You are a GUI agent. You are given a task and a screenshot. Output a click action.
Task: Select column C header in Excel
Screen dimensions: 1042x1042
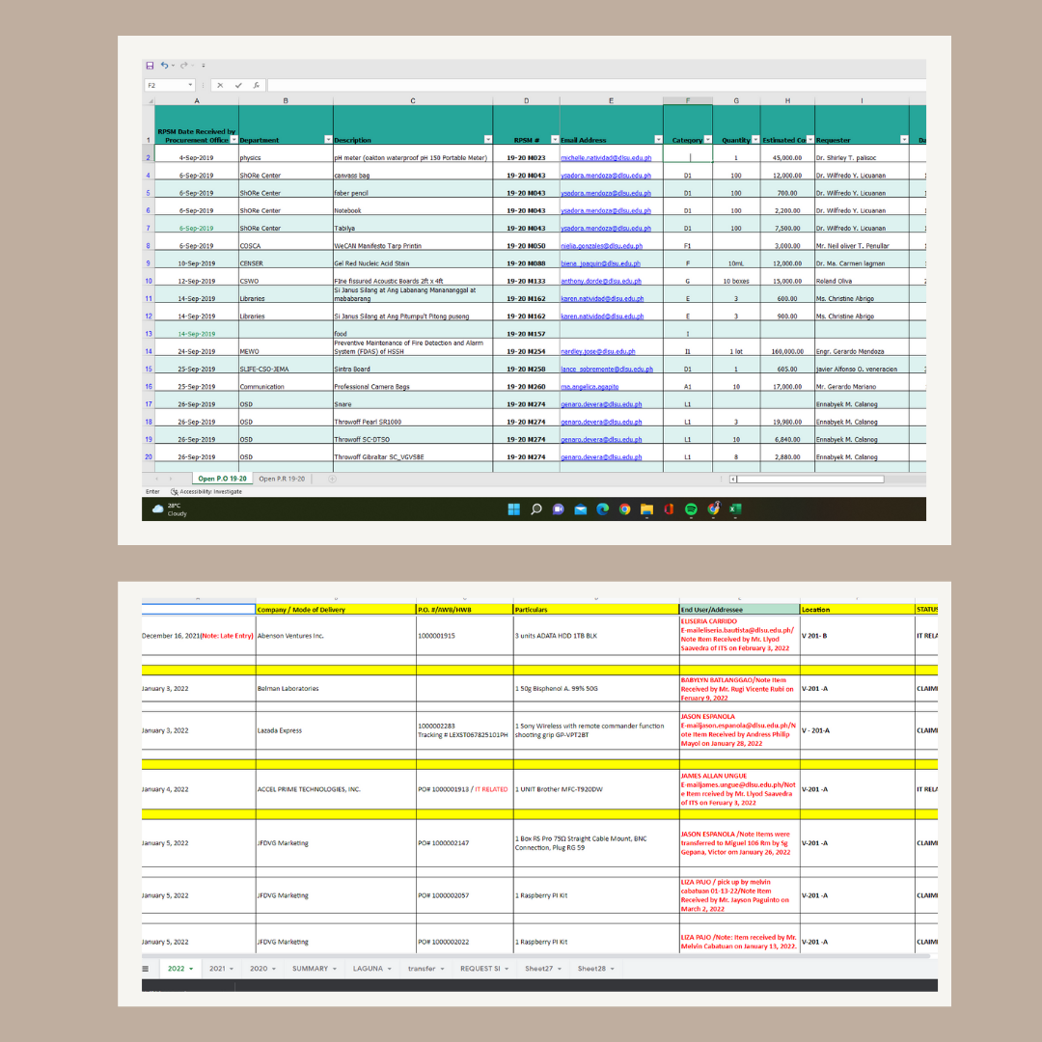click(413, 101)
